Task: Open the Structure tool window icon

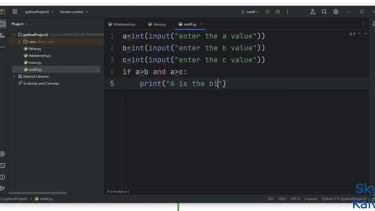Action: click(x=2, y=36)
